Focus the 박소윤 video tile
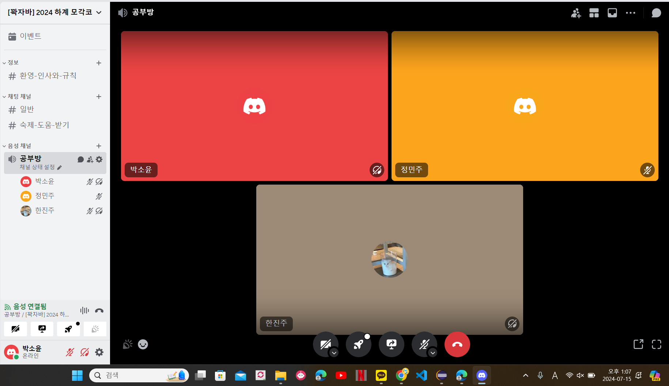 [x=254, y=106]
